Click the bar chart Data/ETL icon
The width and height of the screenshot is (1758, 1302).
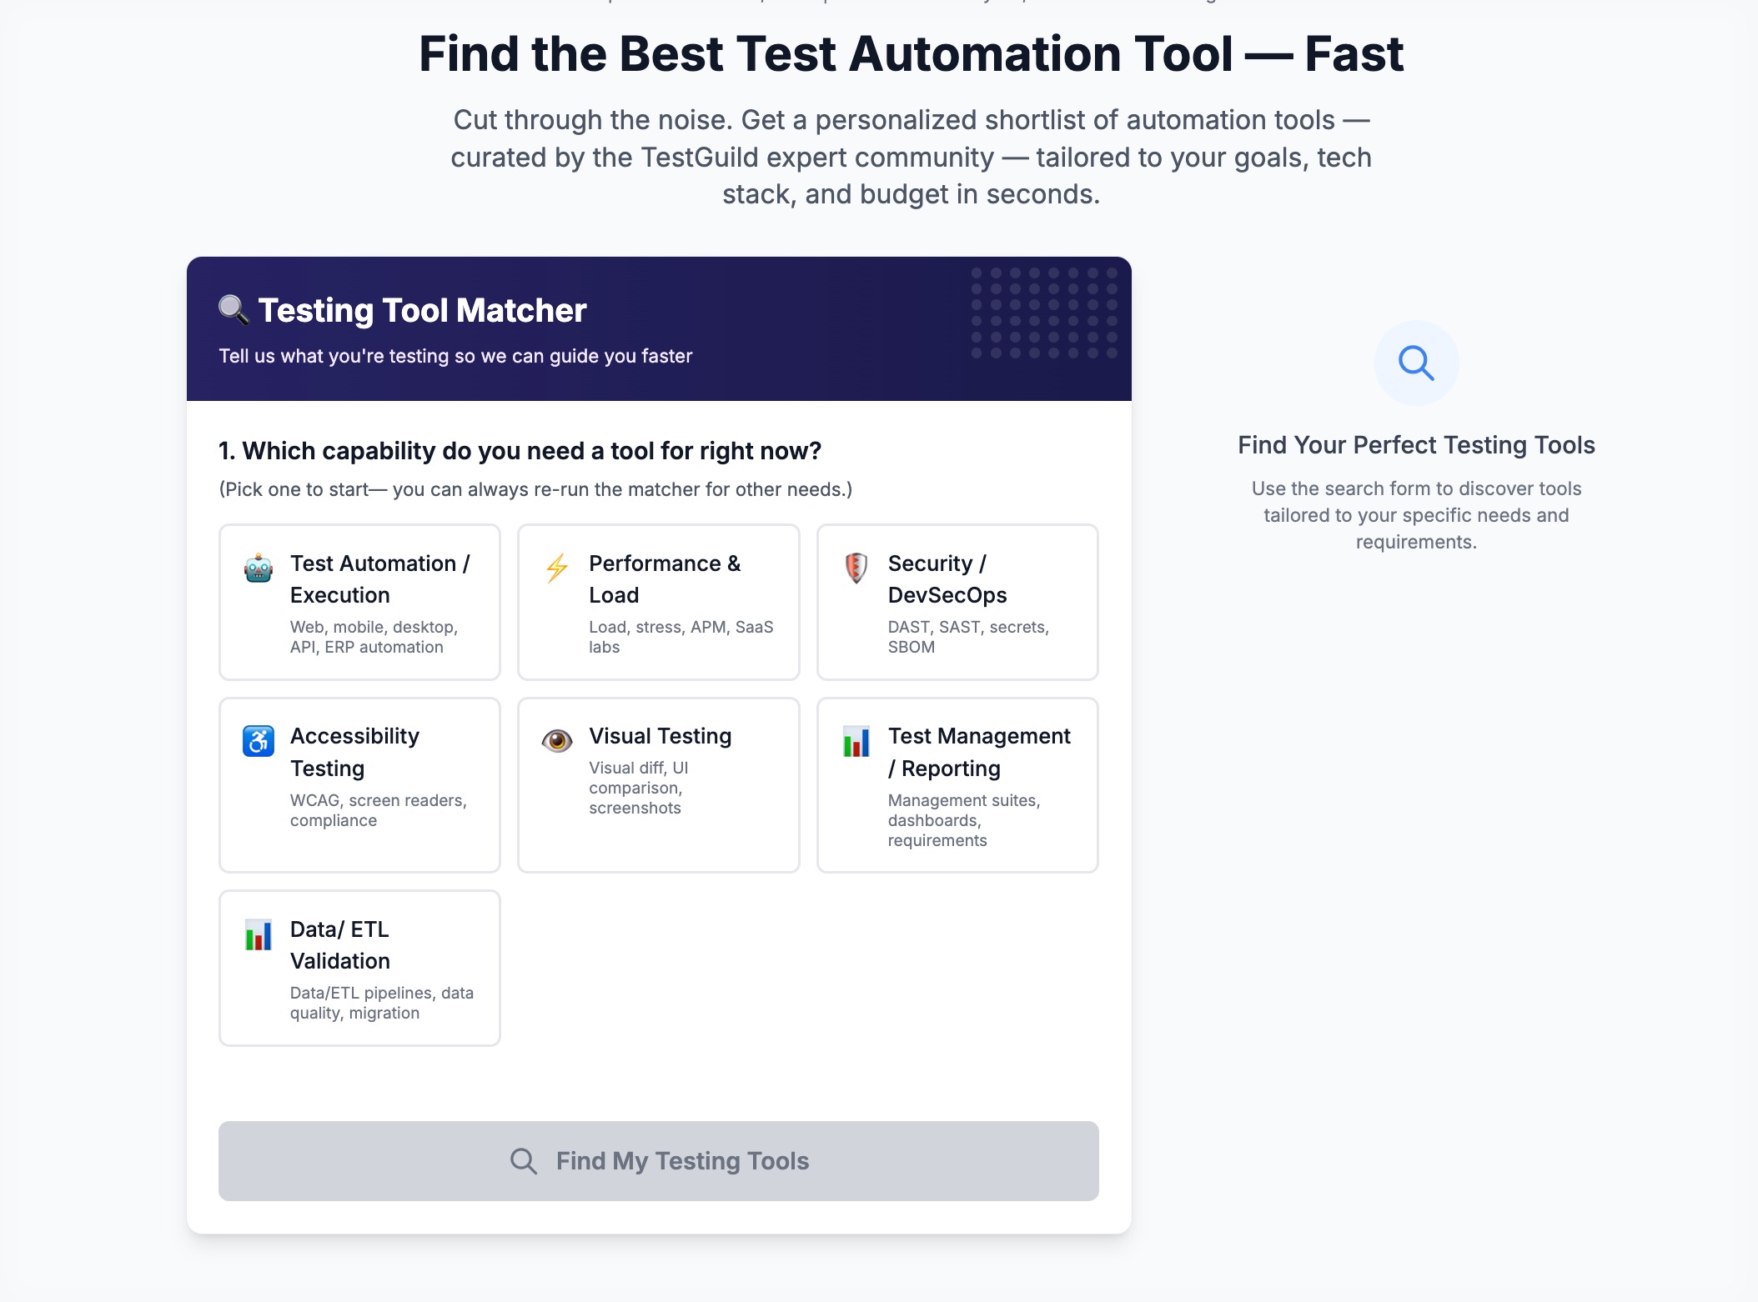click(x=259, y=934)
